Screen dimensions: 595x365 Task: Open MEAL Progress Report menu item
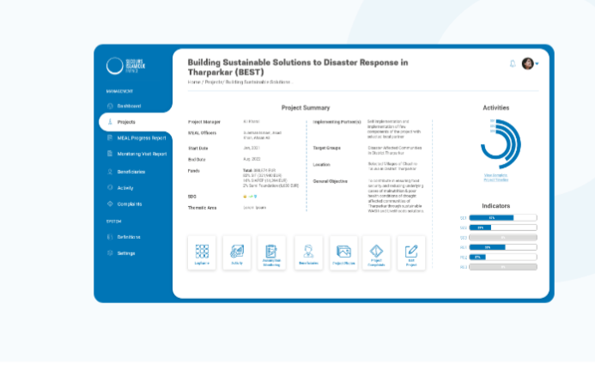point(142,138)
